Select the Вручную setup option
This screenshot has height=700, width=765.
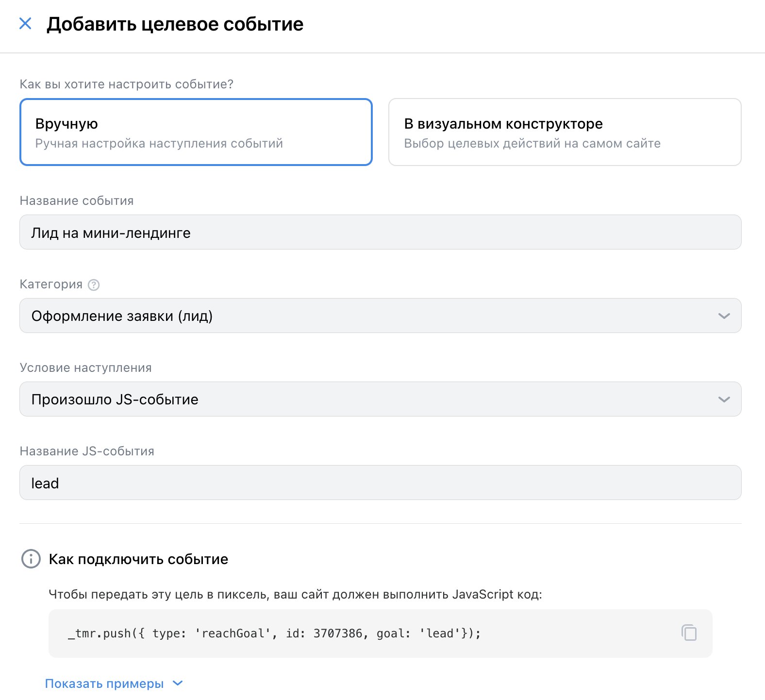196,132
